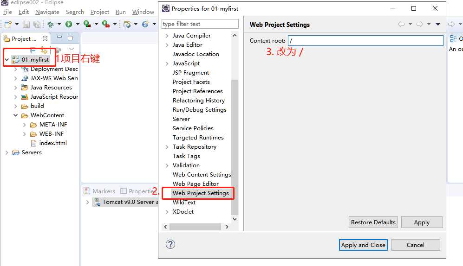Select Targeted Runtimes in properties list
This screenshot has width=463, height=266.
click(x=198, y=138)
